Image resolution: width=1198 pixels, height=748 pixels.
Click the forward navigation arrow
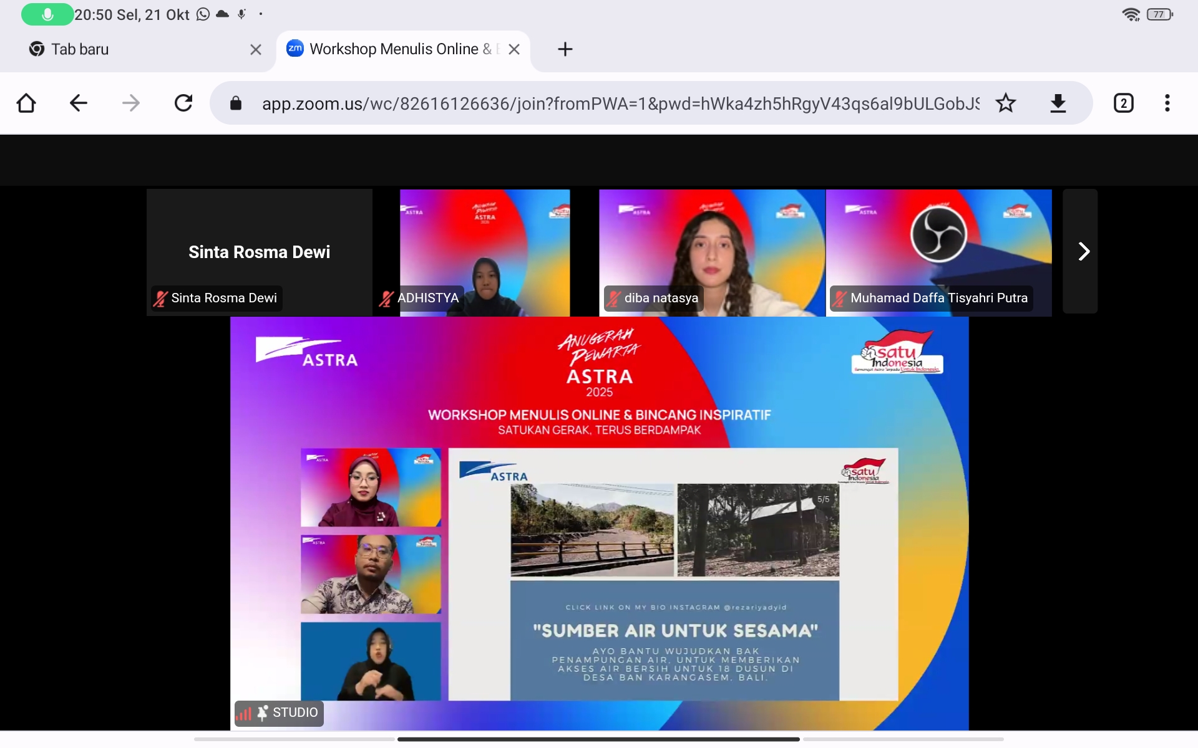(x=130, y=103)
